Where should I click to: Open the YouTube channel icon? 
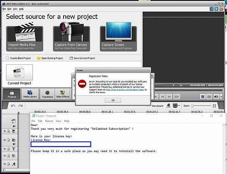pyautogui.click(x=221, y=9)
